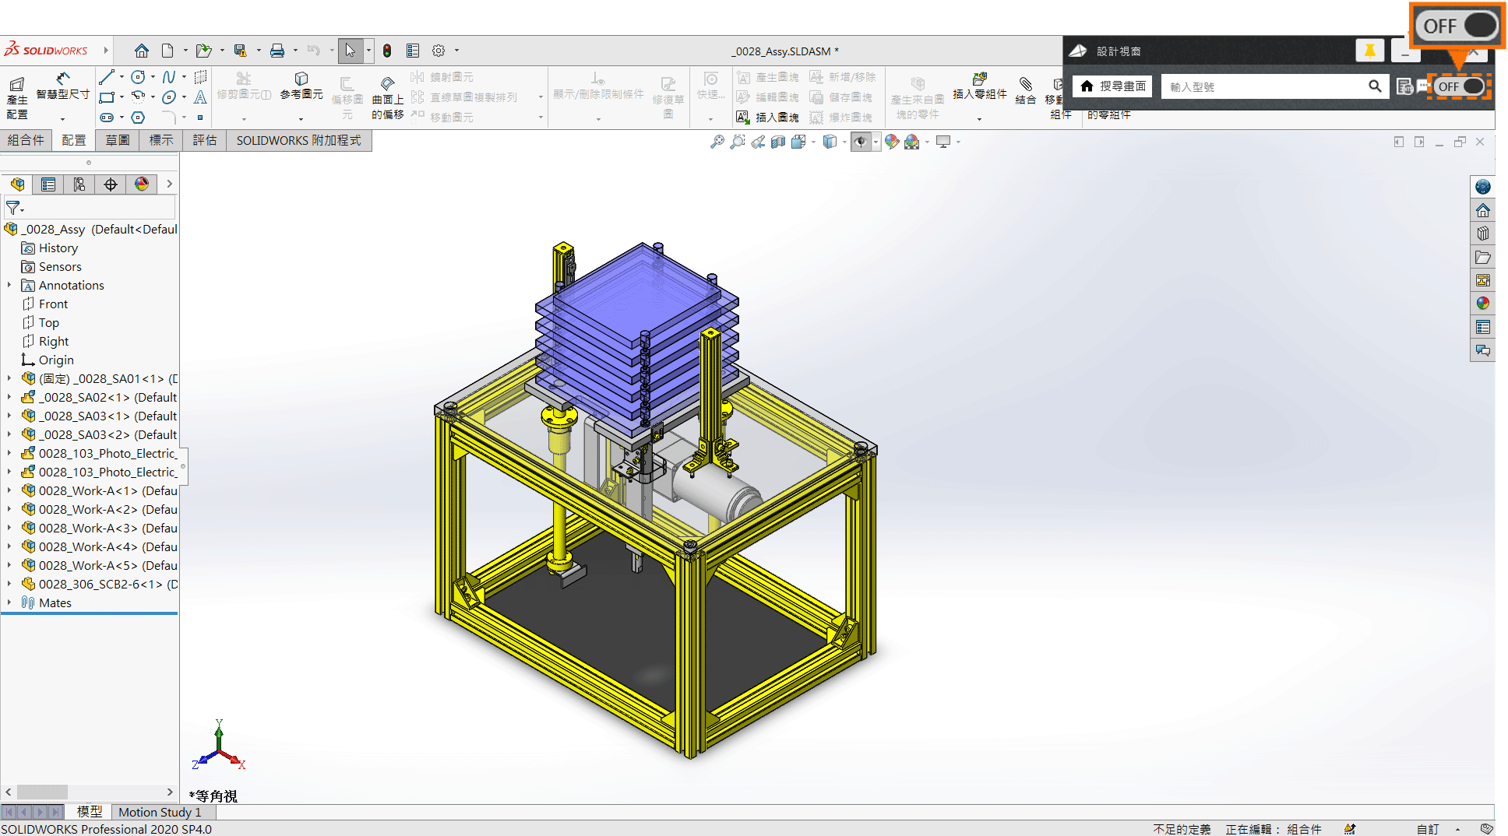Image resolution: width=1508 pixels, height=836 pixels.
Task: Activate the Section View tool
Action: [x=777, y=142]
